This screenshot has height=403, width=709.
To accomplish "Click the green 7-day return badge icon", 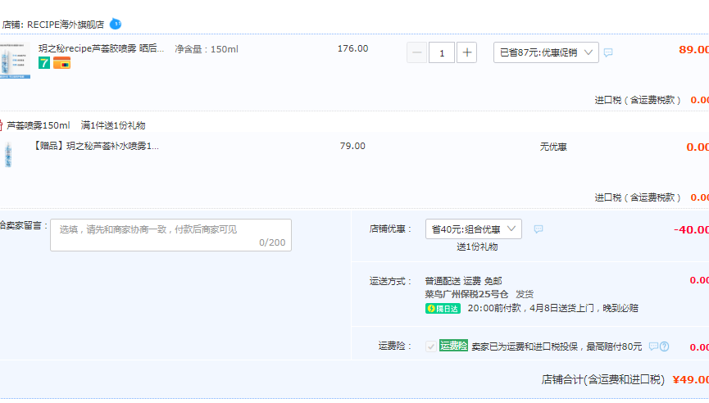I will 44,63.
